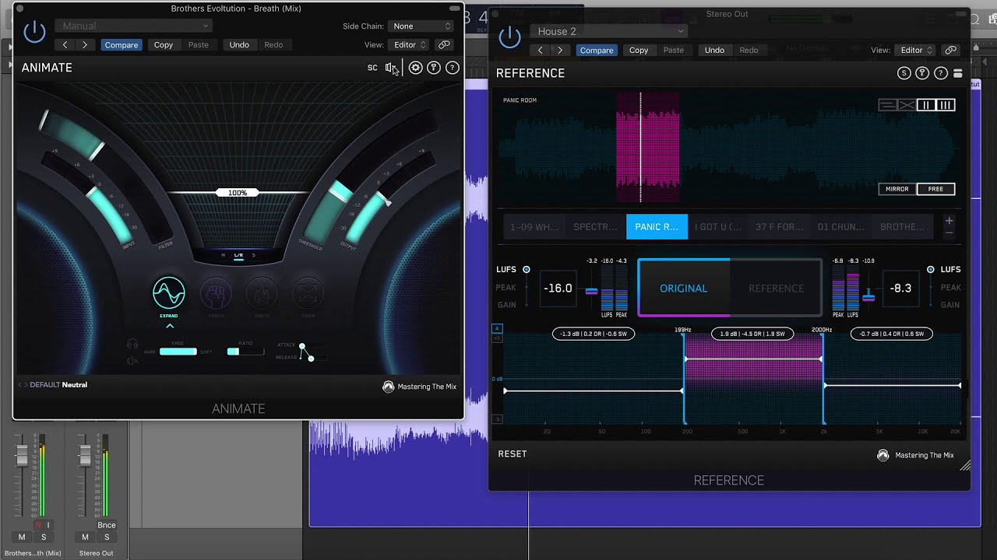Open the REFERENCE View Editor dropdown
The width and height of the screenshot is (997, 560).
916,50
